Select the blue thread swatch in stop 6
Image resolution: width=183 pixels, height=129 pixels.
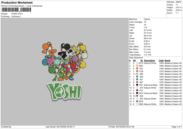click(x=137, y=77)
